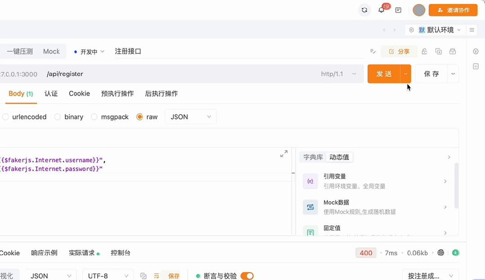Click the 邀请协作 button

pos(453,10)
